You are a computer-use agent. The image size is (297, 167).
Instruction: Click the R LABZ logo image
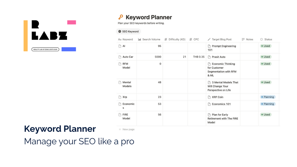50,36
